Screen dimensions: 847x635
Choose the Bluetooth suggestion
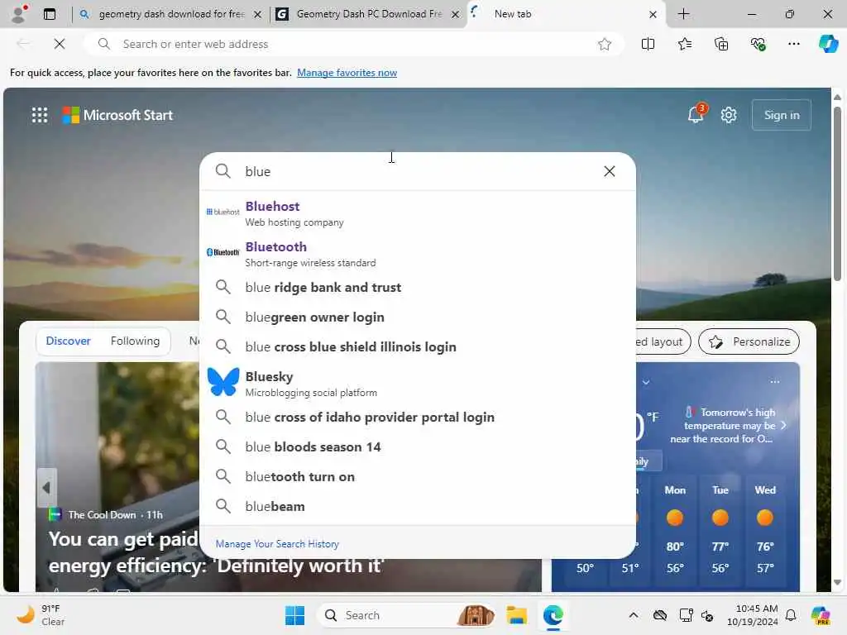point(417,255)
